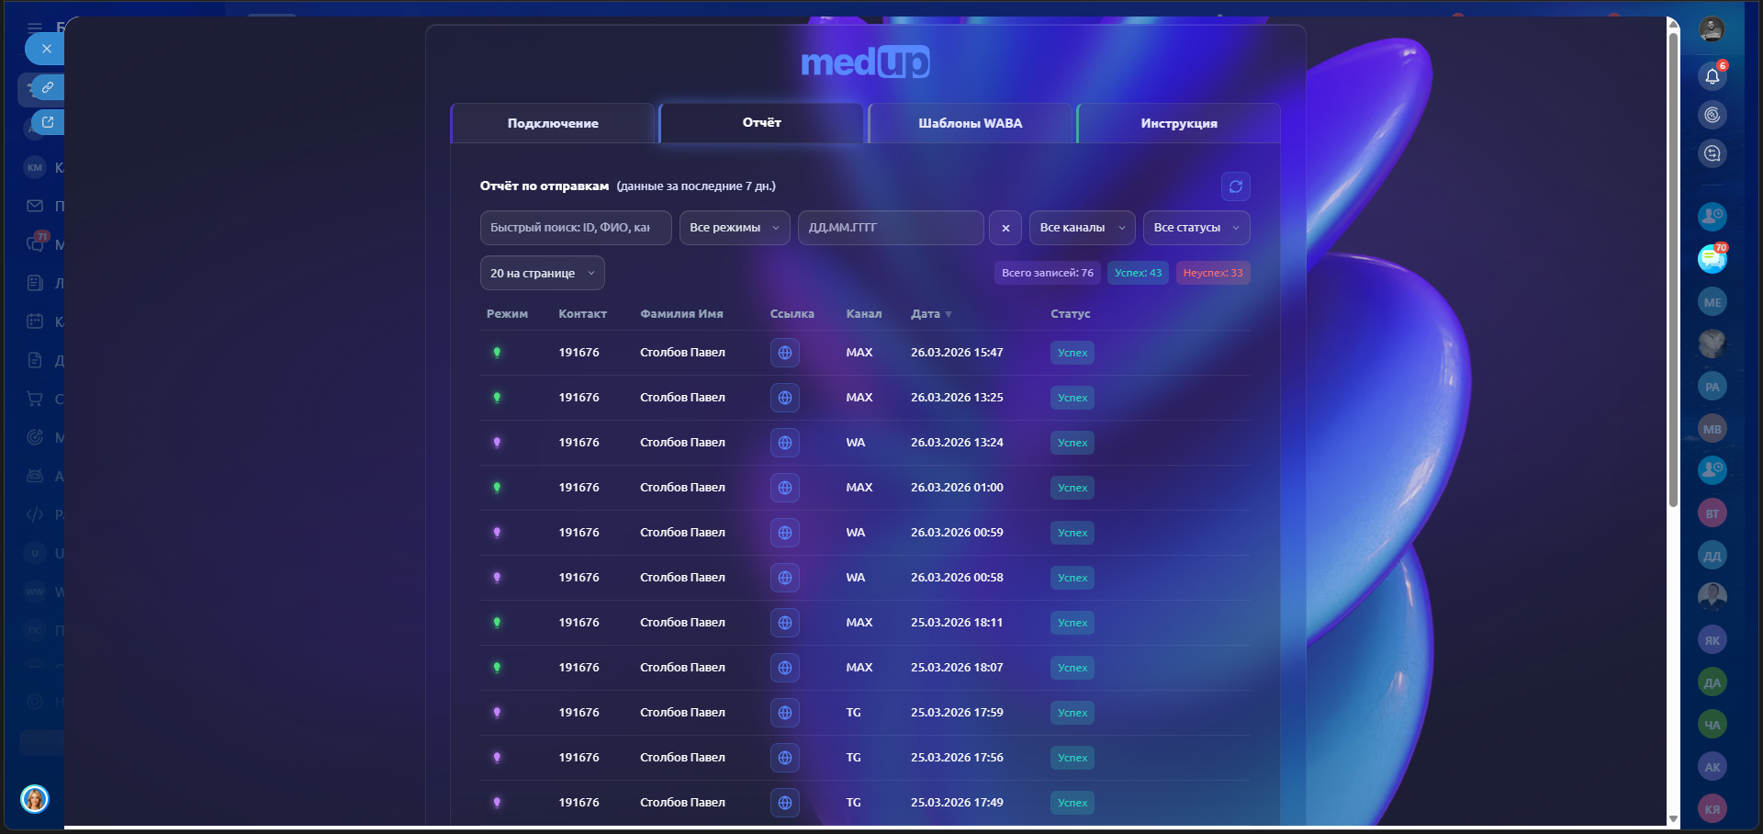Expand the Все режимы dropdown
1763x834 pixels.
735,228
